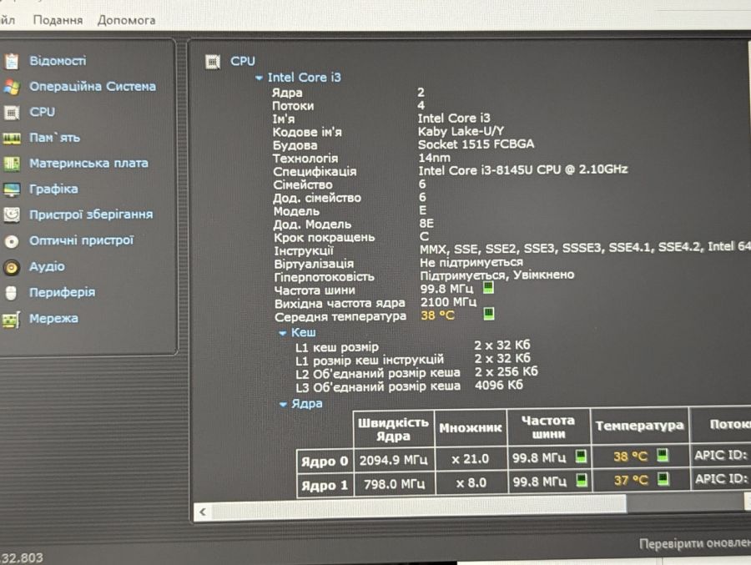Select the Периферія section

click(x=62, y=292)
